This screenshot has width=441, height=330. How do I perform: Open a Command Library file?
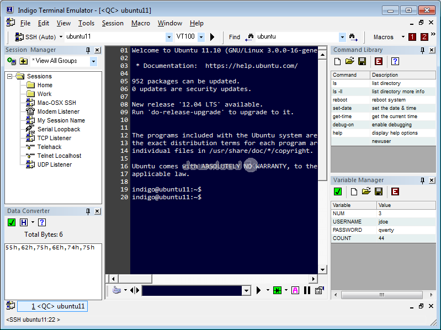pyautogui.click(x=349, y=61)
